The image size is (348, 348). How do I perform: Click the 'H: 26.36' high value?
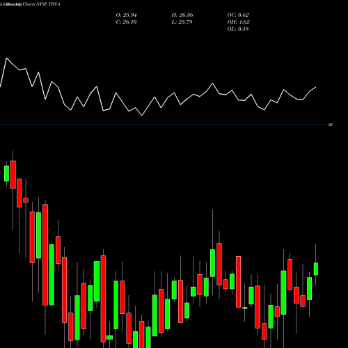pos(182,15)
